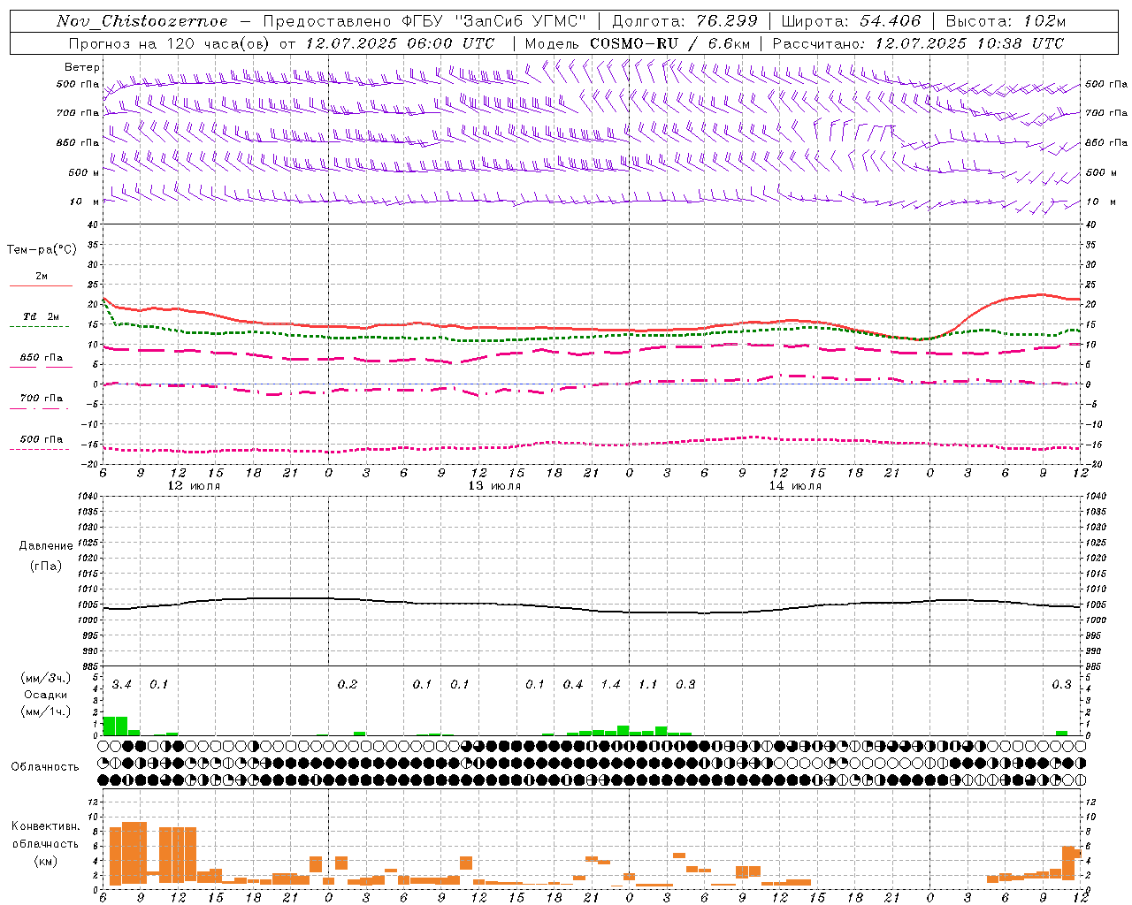Click the computed time Рассчитано: 12.07.2025 10:38 UTC
Screen dimensions: 1132x905
coord(918,43)
